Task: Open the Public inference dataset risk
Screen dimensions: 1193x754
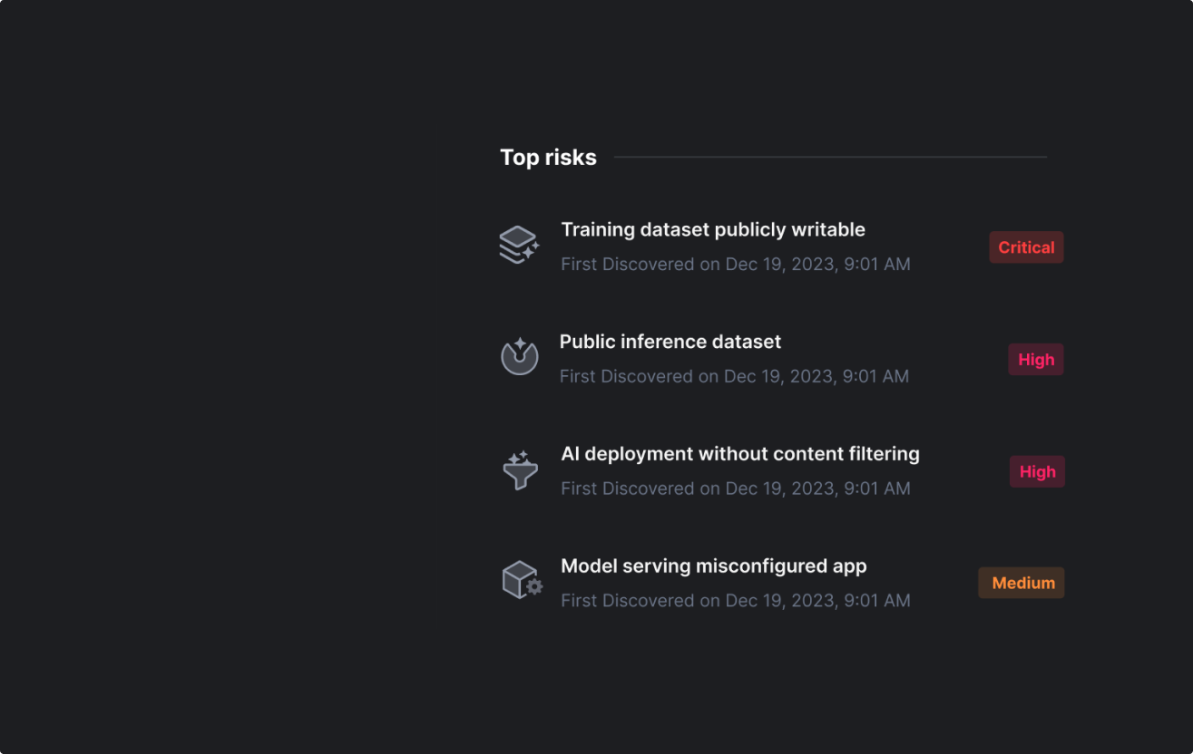Action: [x=670, y=342]
